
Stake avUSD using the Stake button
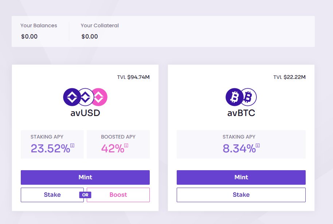tap(52, 195)
